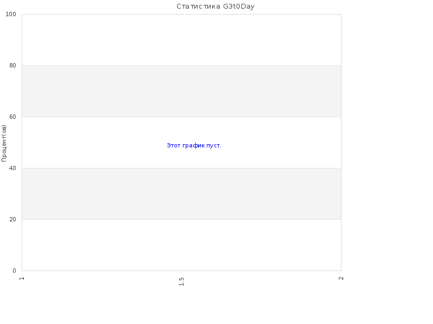Click the 1.5 label on x-axis

tap(181, 281)
